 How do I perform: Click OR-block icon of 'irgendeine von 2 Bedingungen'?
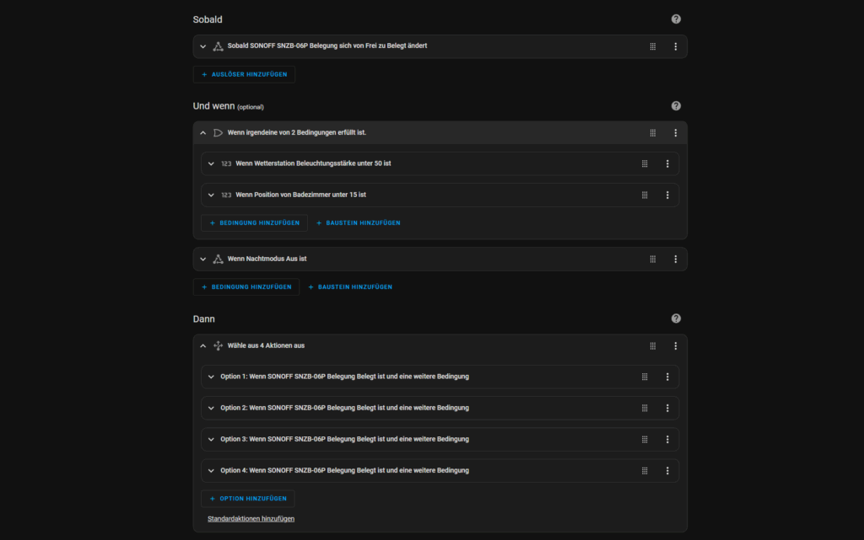[219, 133]
